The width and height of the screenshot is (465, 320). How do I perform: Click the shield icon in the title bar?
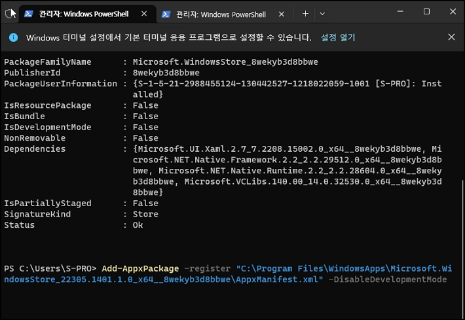pyautogui.click(x=10, y=14)
